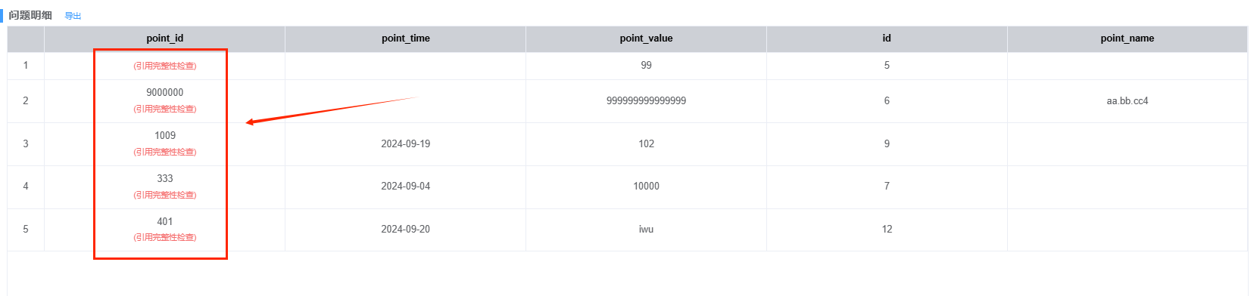Click the row number 5 cell
This screenshot has width=1260, height=296.
[x=26, y=229]
